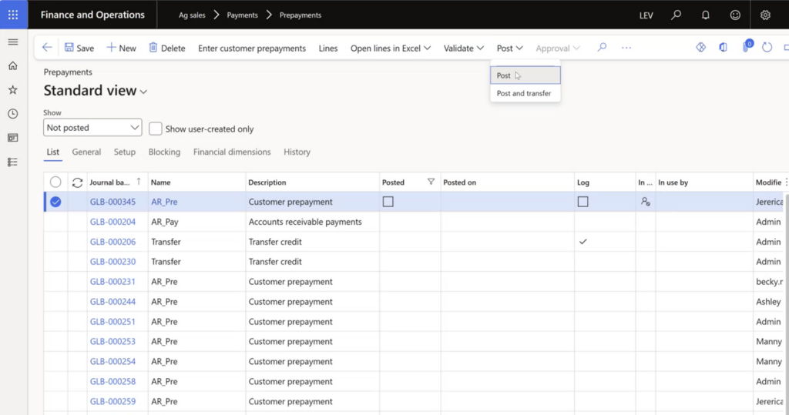
Task: Click Ag sales breadcrumb
Action: point(192,15)
